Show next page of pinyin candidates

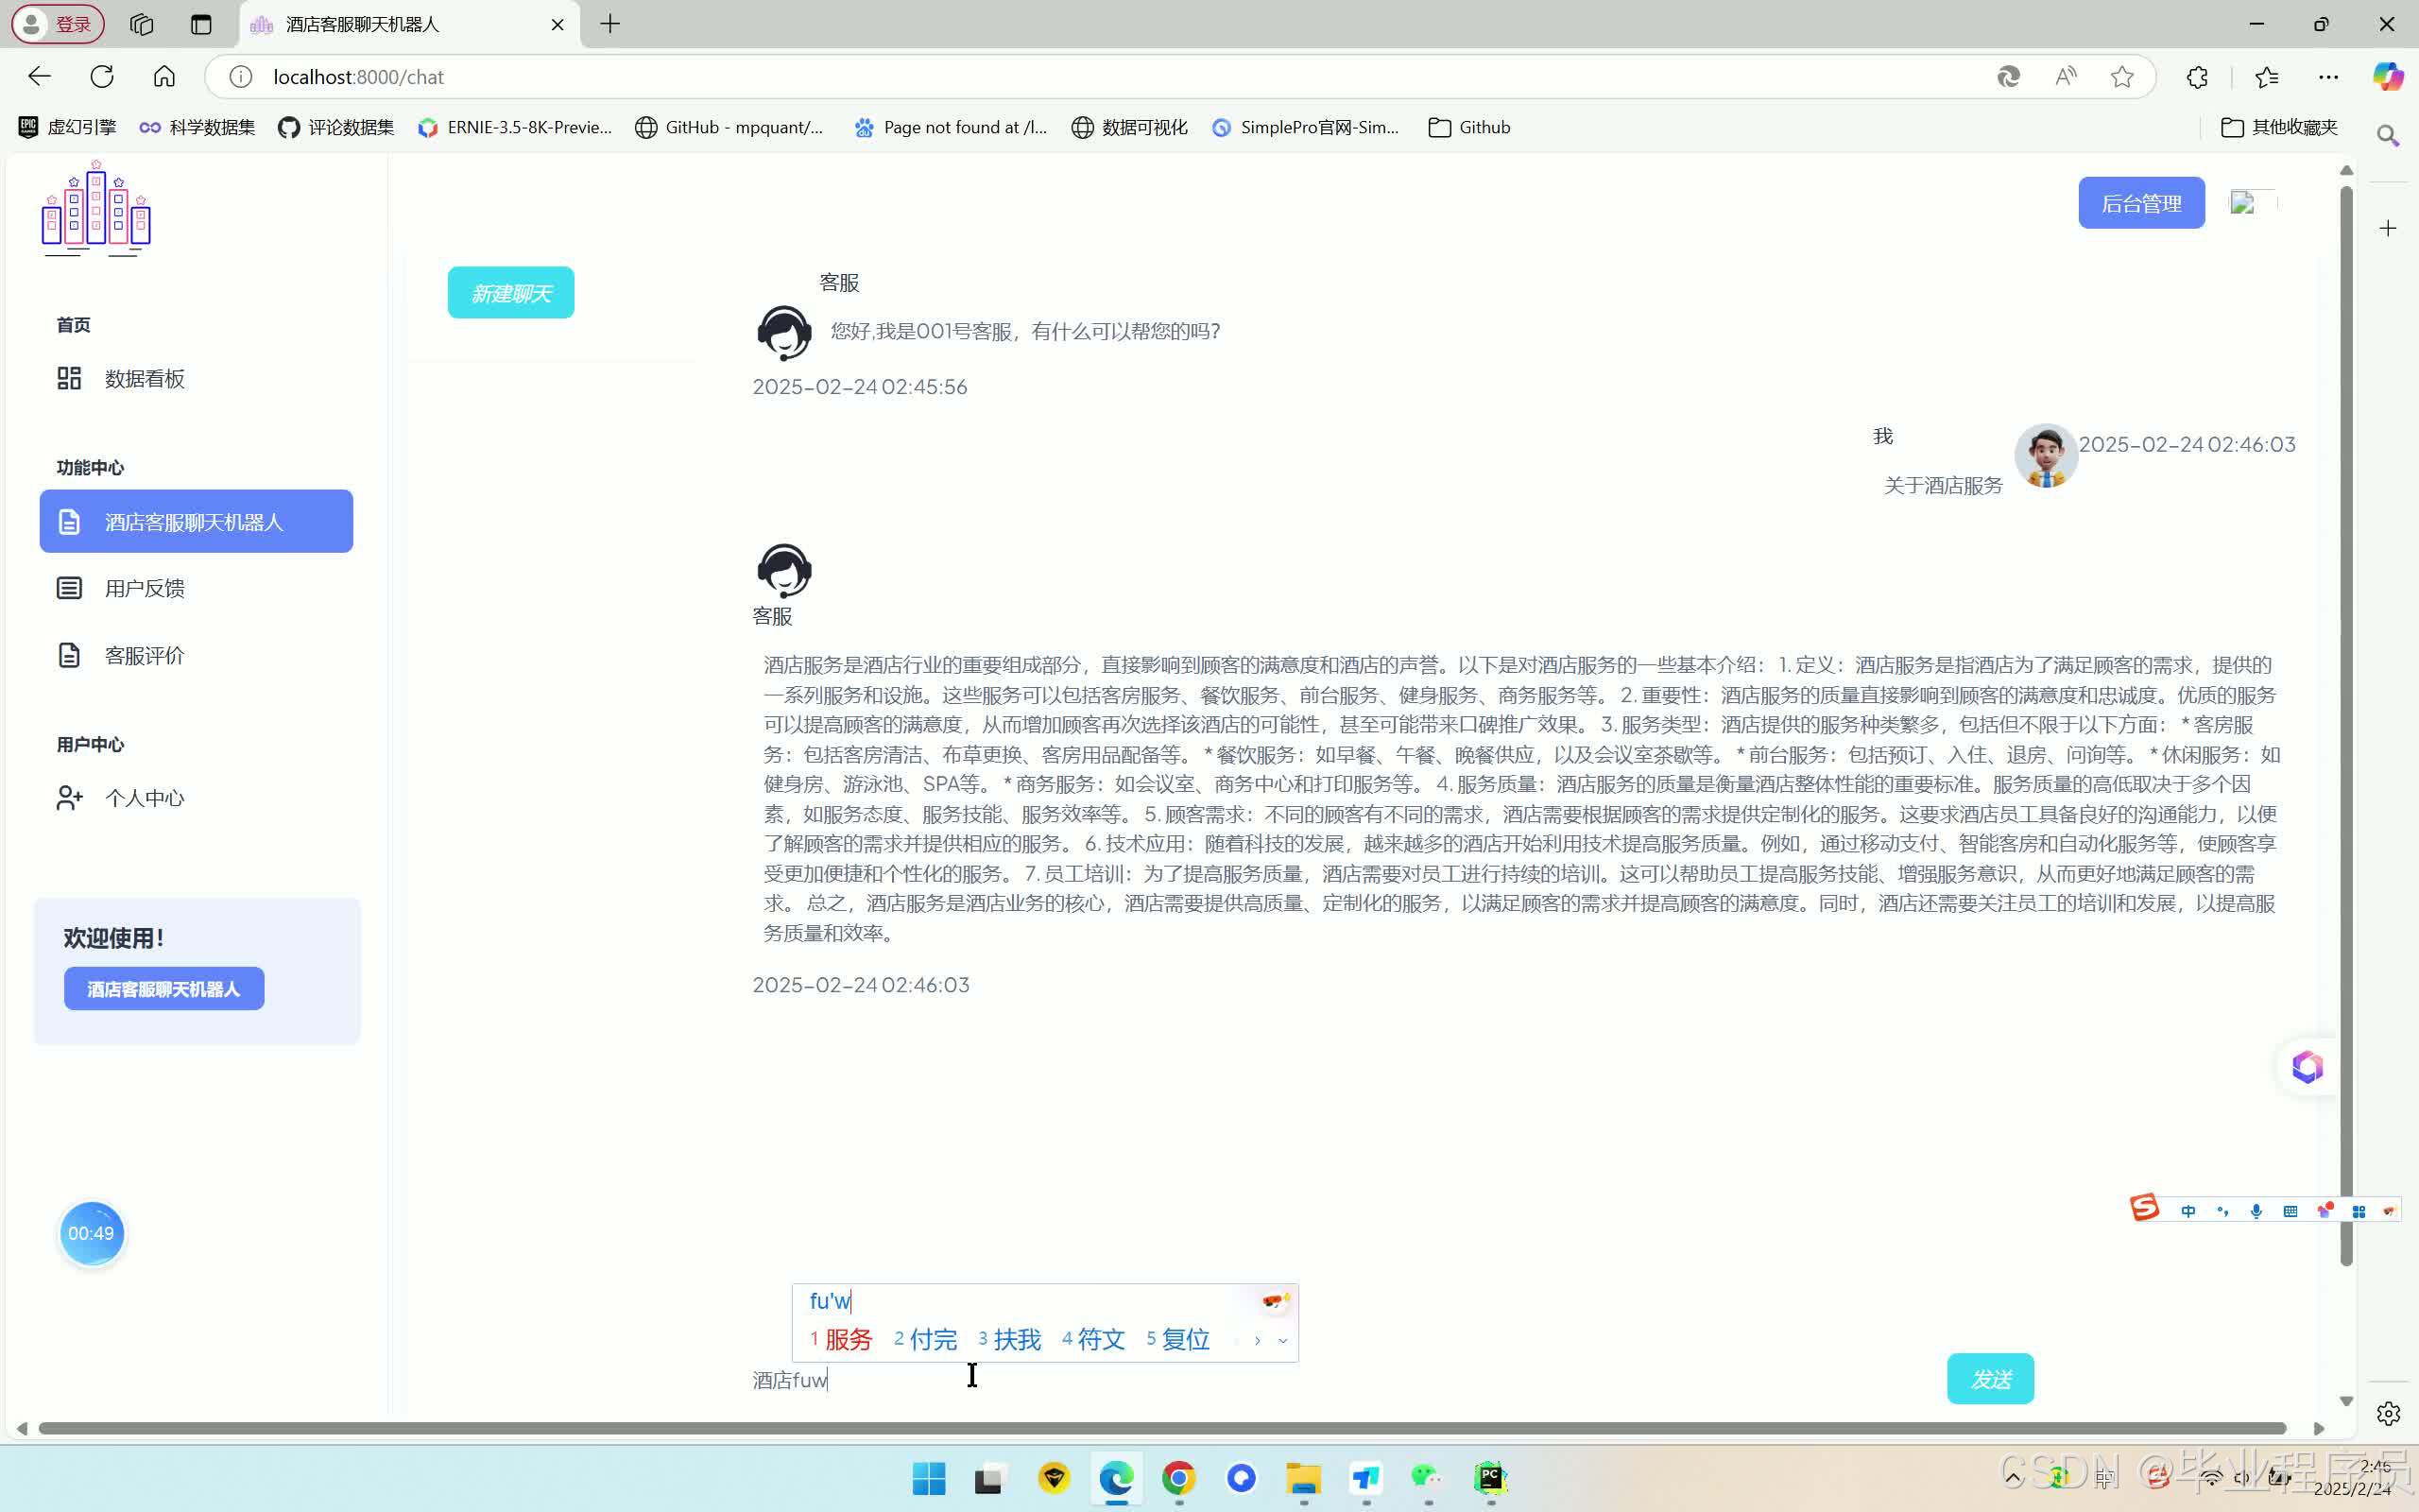click(x=1257, y=1340)
